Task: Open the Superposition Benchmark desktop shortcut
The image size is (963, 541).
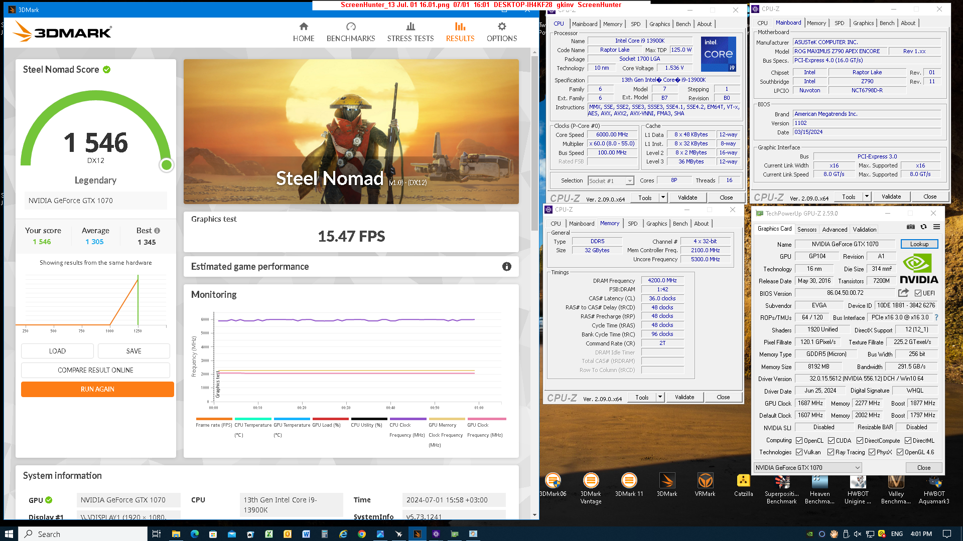Action: tap(782, 488)
